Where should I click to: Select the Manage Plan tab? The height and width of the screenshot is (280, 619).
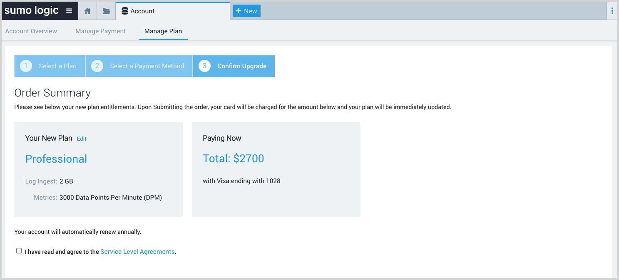[163, 31]
